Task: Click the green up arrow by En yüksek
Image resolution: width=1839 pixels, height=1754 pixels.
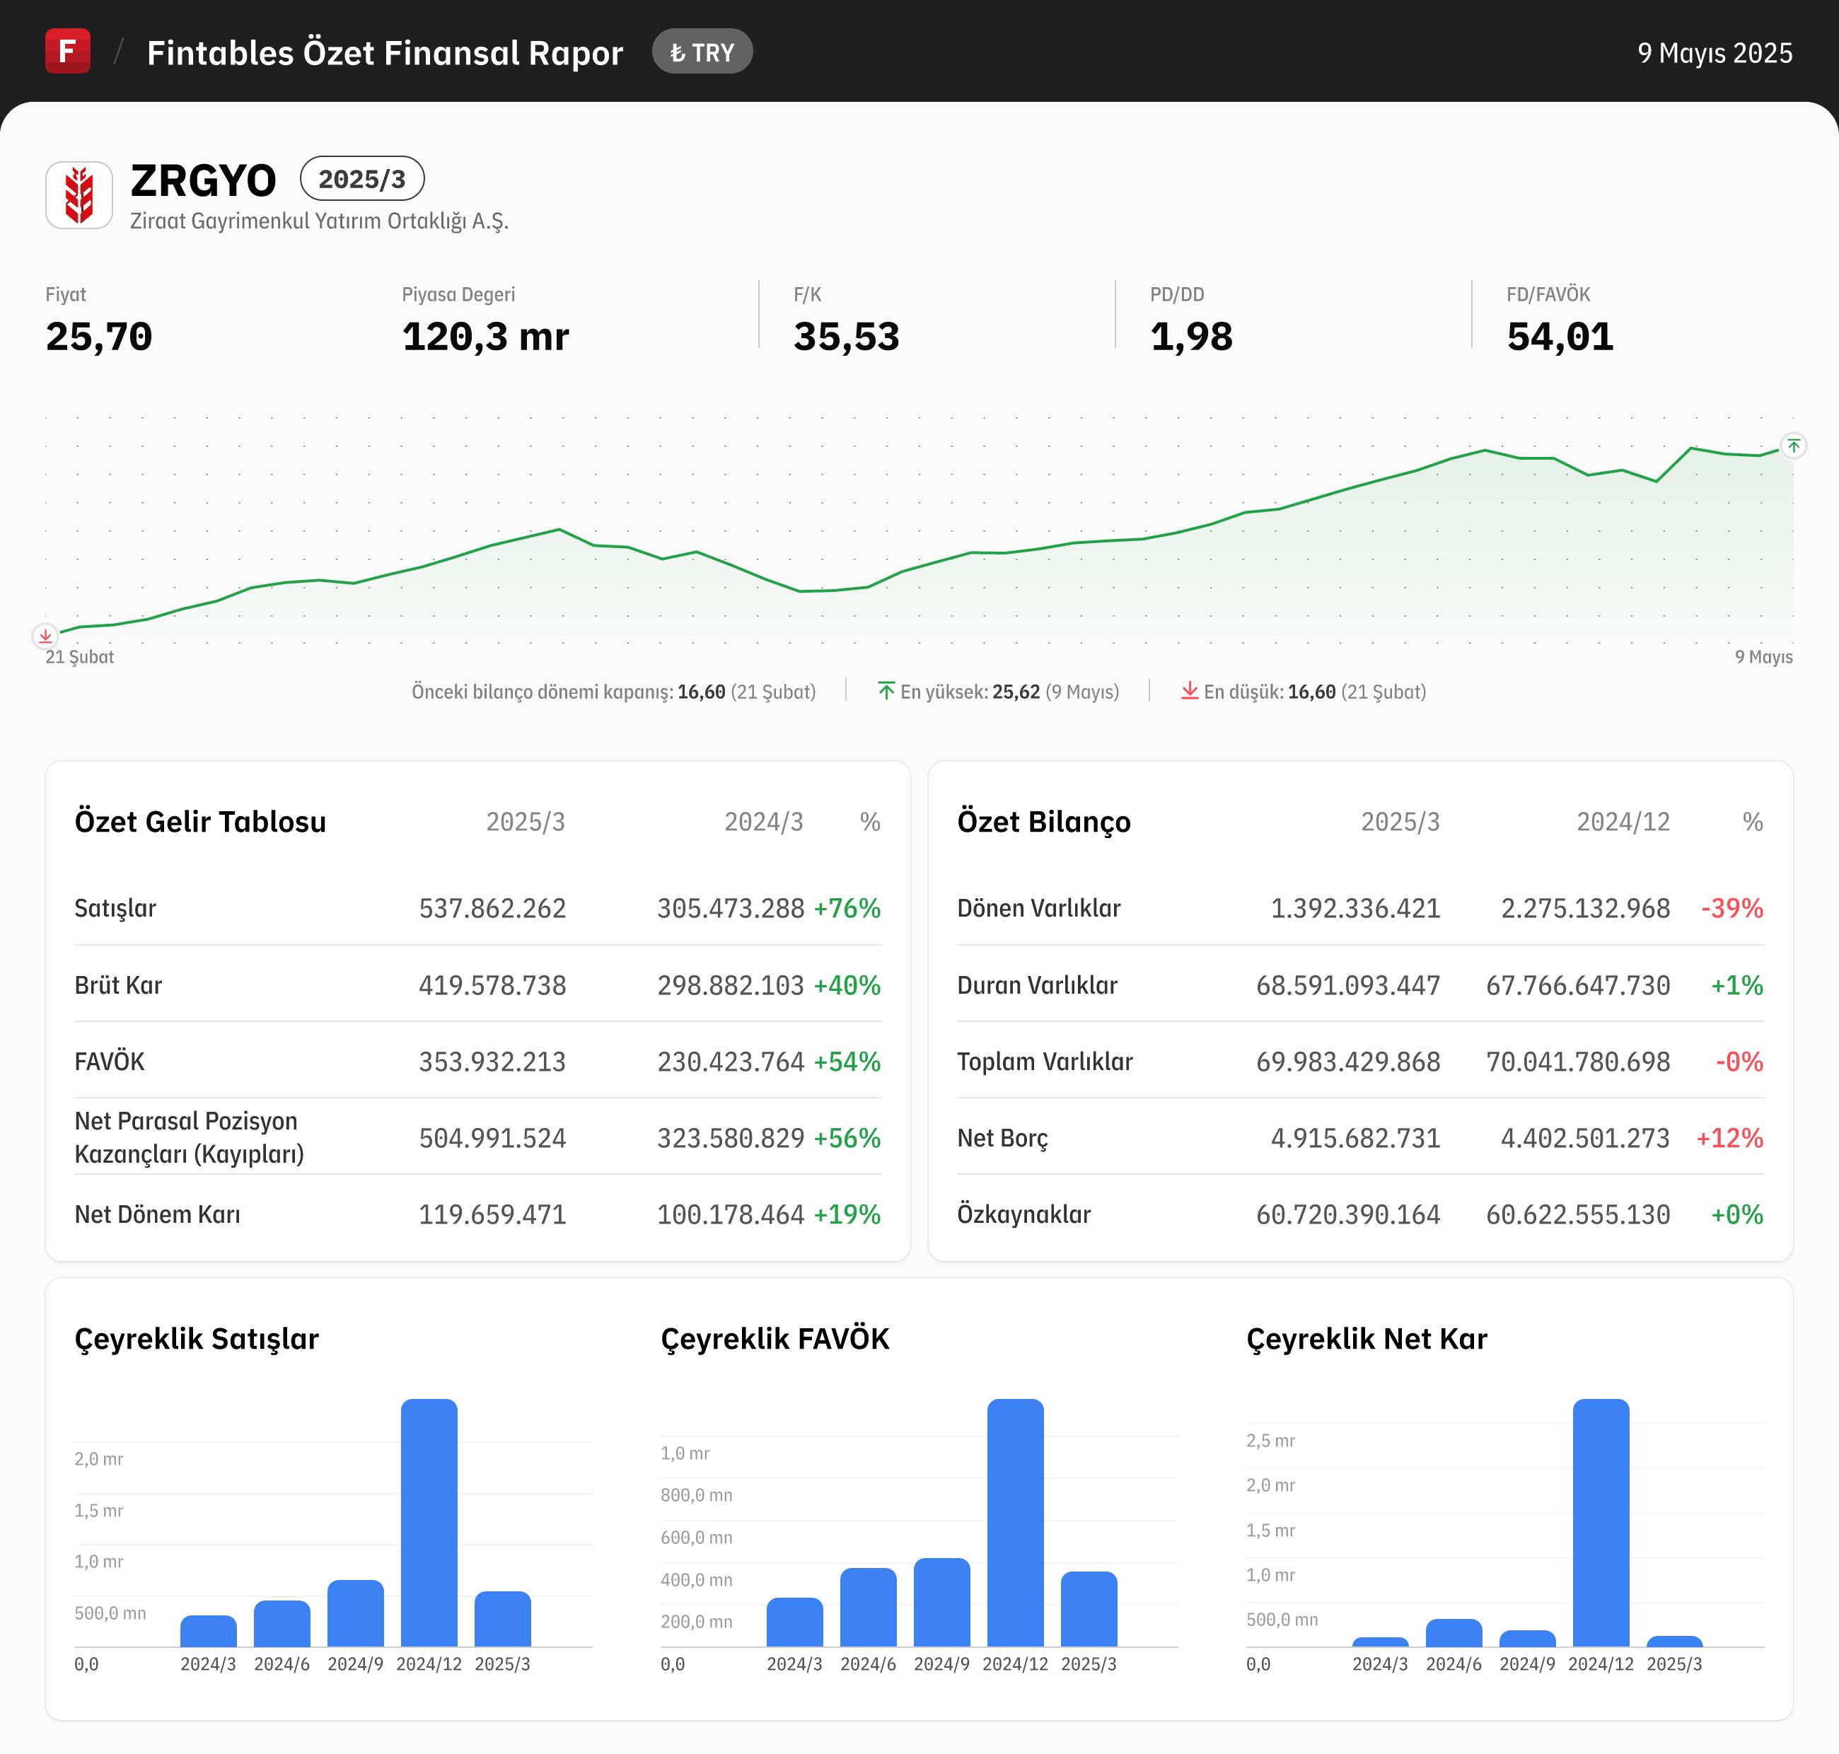Action: 886,691
